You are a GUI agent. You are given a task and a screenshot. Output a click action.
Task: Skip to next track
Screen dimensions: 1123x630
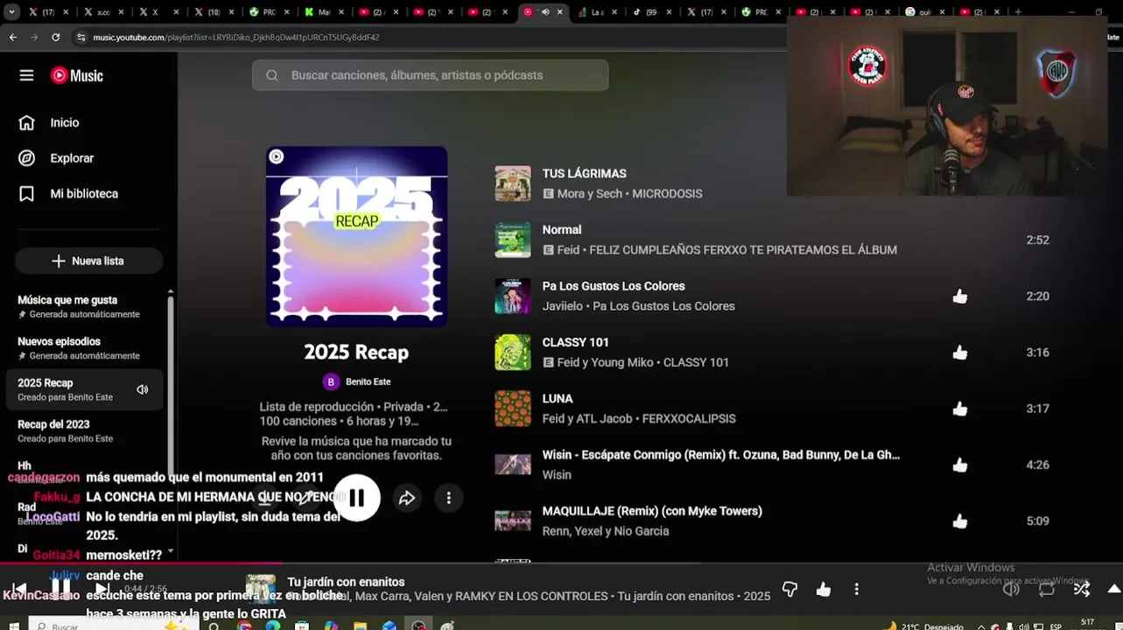(x=102, y=588)
